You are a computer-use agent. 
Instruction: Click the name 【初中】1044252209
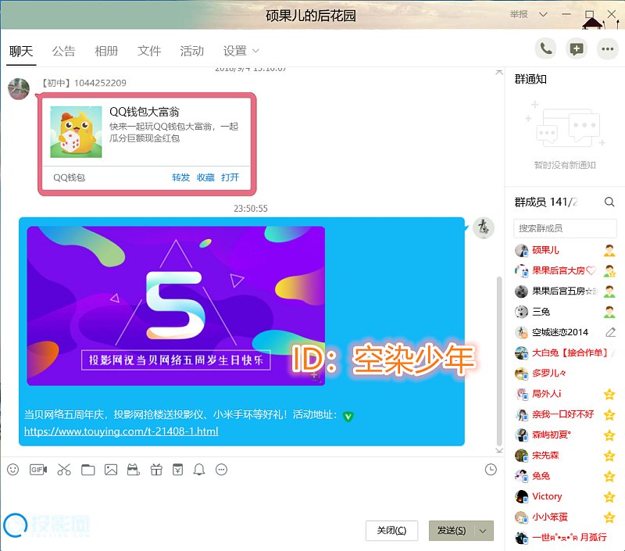(x=84, y=83)
